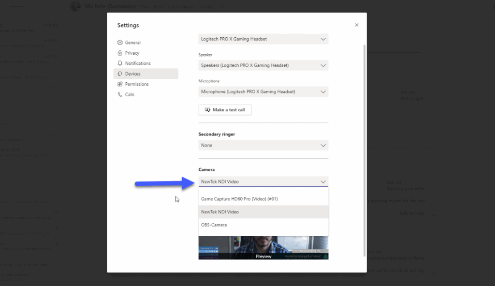This screenshot has height=286, width=495.
Task: Click the Secondary ringer heading
Action: [217, 134]
